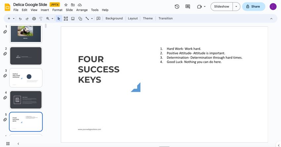The width and height of the screenshot is (281, 147).
Task: Select the line drawing tool
Action: (87, 18)
